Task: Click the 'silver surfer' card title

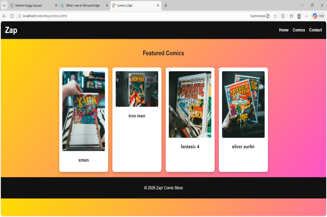Action: [243, 147]
